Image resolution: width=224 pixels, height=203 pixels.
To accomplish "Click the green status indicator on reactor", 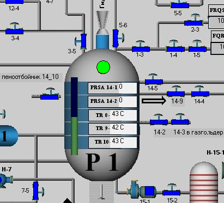I will click(x=103, y=67).
